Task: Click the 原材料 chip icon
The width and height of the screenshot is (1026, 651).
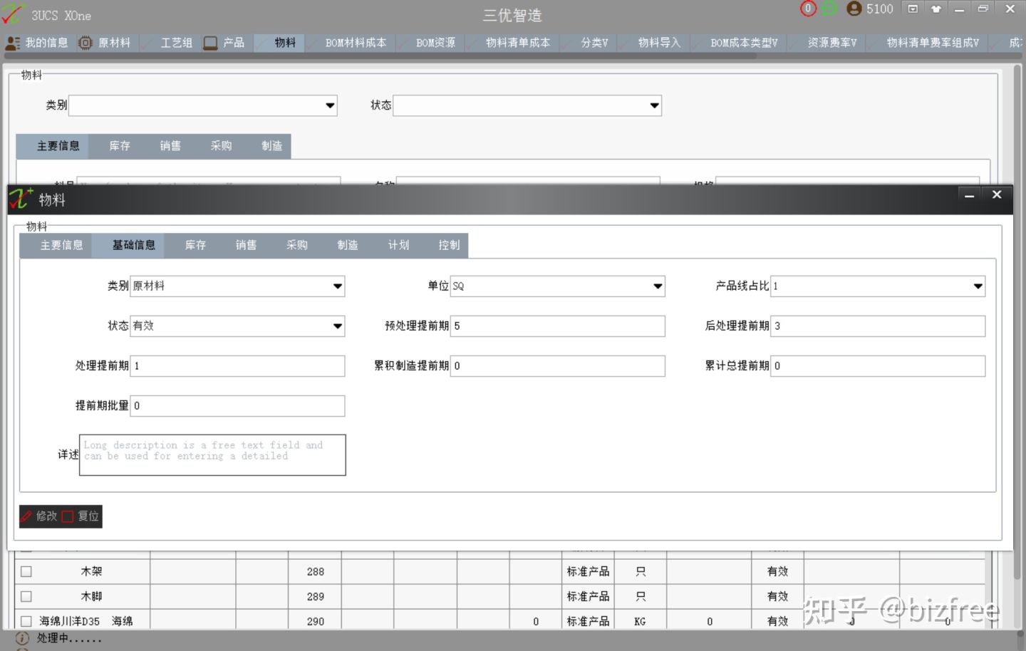Action: (x=85, y=43)
